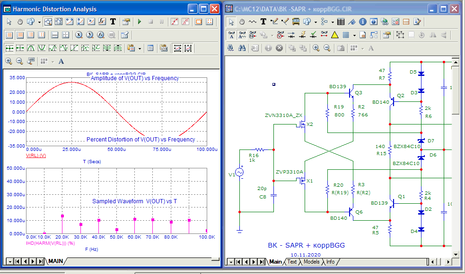This screenshot has height=274, width=465.
Task: Click the green Run analysis play button
Action: tap(140, 22)
